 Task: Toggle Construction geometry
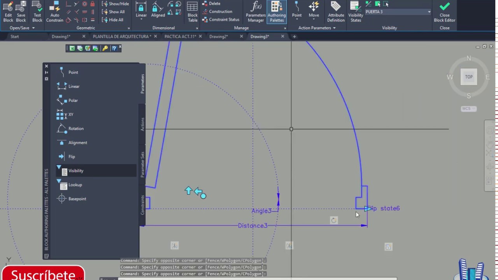[217, 11]
